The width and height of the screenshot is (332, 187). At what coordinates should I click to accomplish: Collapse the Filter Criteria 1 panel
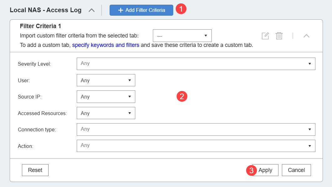306,36
